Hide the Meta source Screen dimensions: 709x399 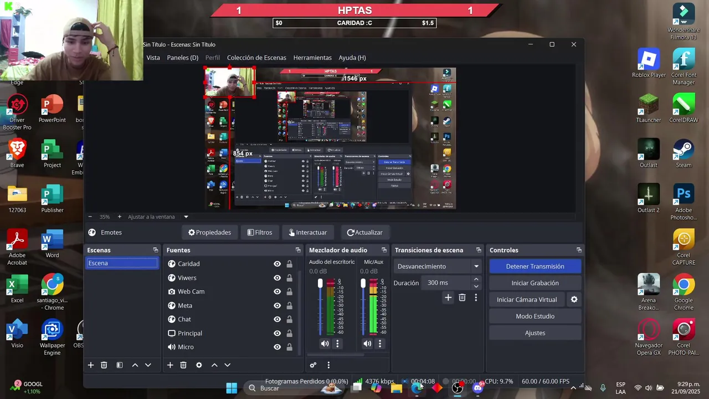277,305
